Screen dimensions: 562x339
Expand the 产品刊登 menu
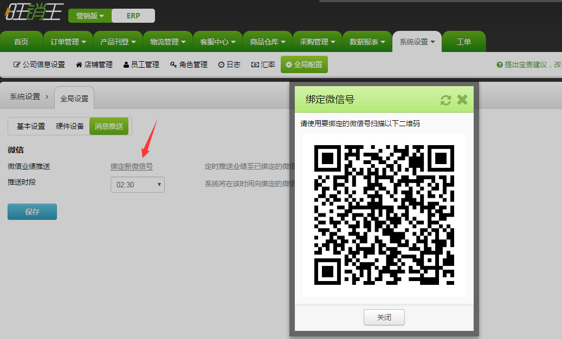click(118, 42)
